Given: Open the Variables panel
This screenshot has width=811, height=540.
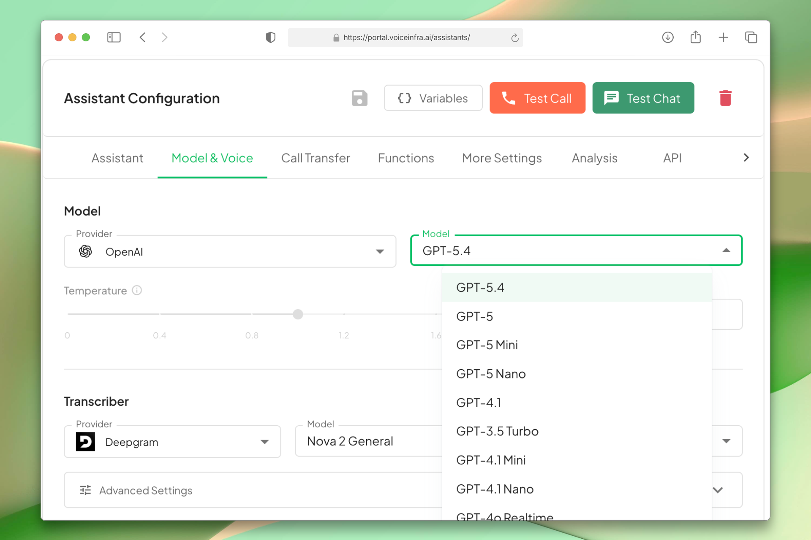Looking at the screenshot, I should point(433,98).
